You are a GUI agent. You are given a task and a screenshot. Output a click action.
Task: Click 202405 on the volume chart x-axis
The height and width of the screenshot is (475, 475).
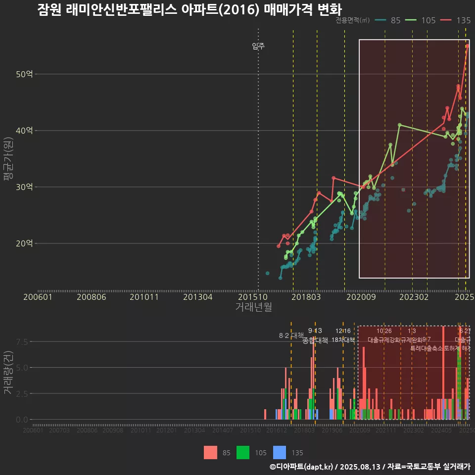[x=441, y=430]
